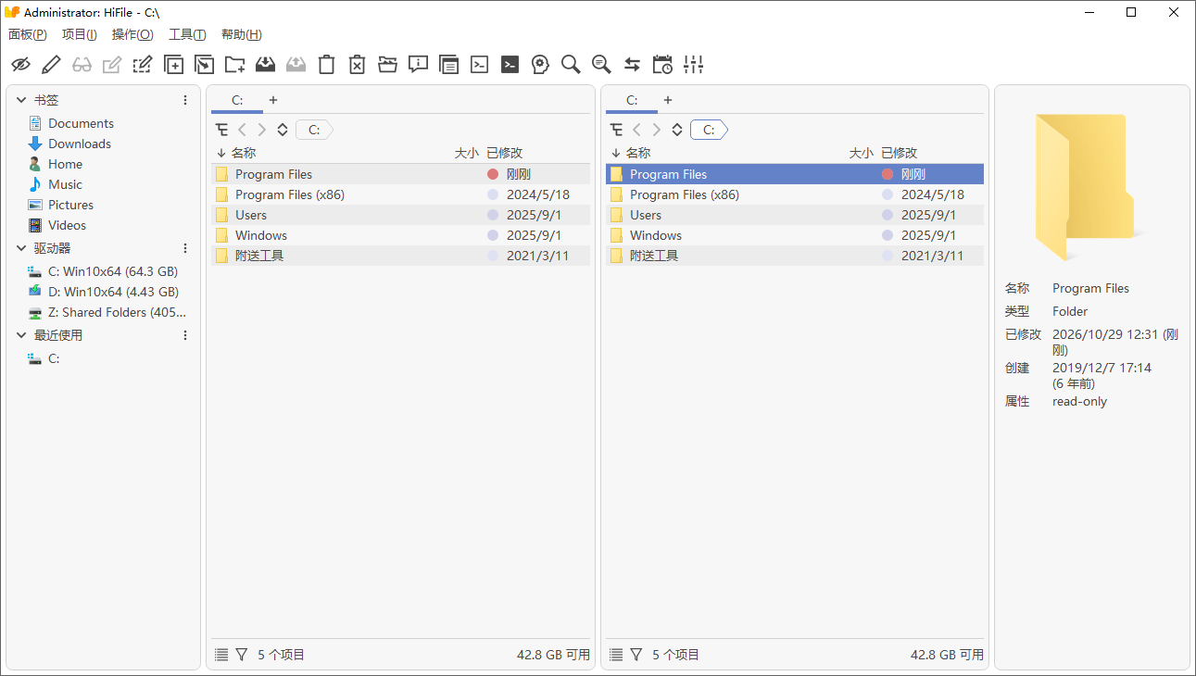Click the speech bubble info icon
The width and height of the screenshot is (1196, 676).
pyautogui.click(x=418, y=64)
